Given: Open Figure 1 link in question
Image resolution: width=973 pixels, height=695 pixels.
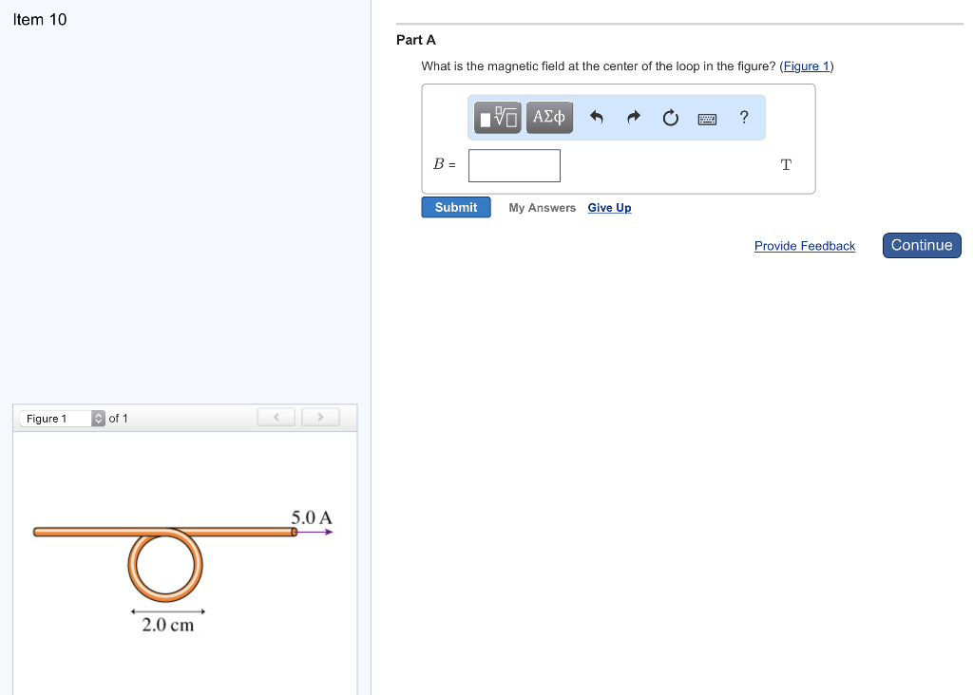Looking at the screenshot, I should click(806, 66).
